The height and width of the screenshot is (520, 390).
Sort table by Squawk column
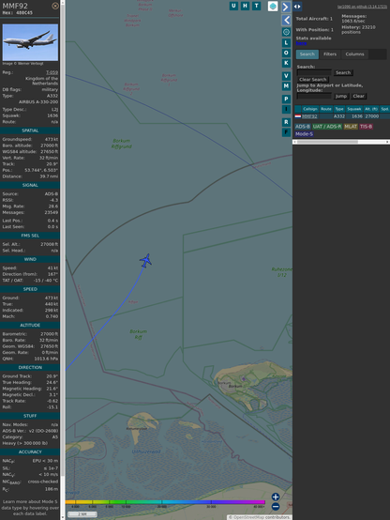click(x=354, y=109)
